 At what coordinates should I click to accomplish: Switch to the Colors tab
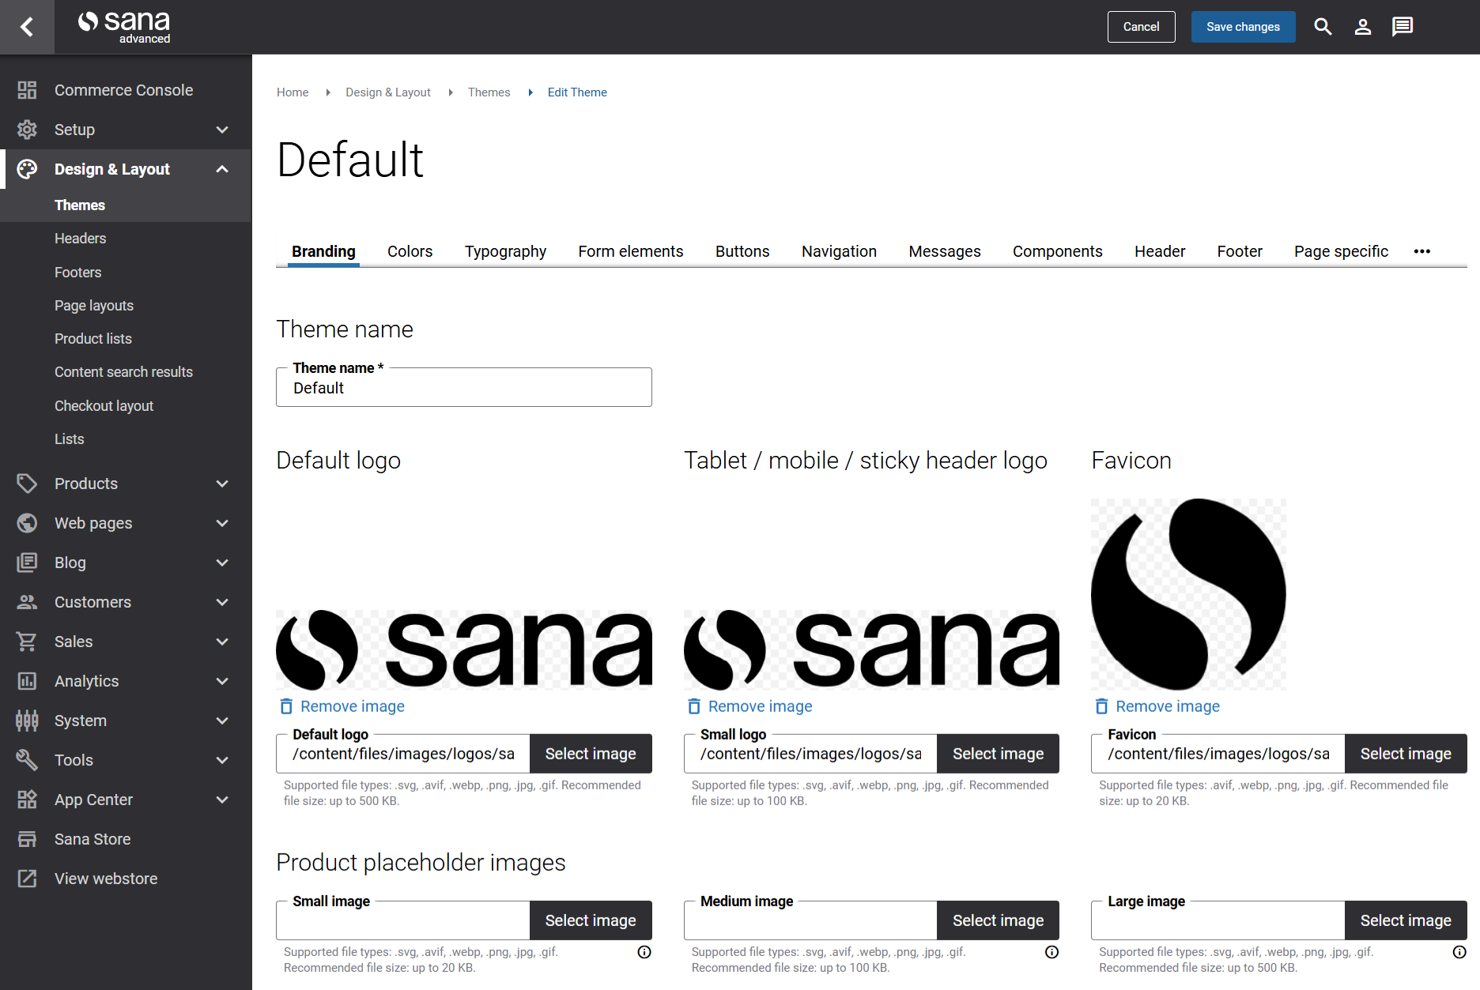tap(410, 251)
